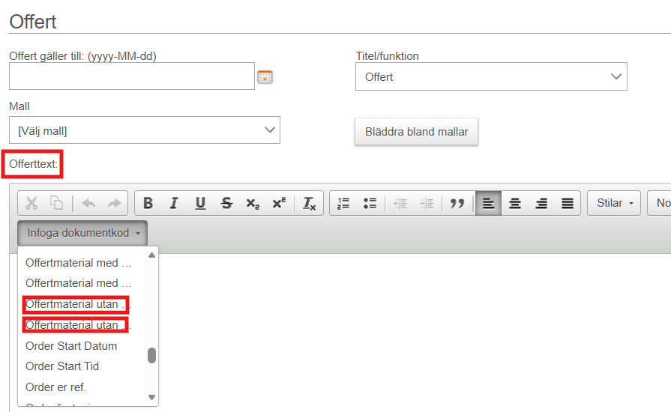
Task: Insert a block quote
Action: (457, 203)
